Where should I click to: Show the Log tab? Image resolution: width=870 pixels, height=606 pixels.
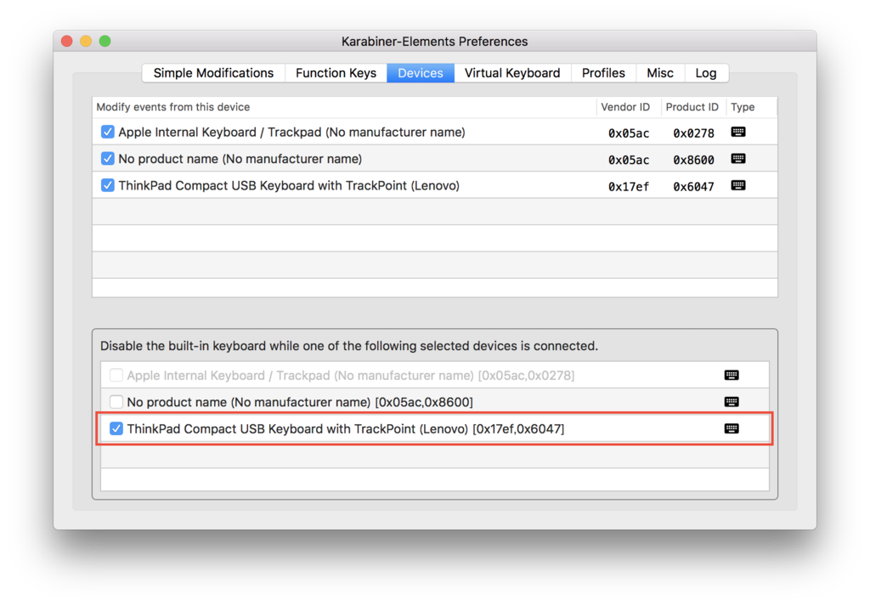[706, 73]
